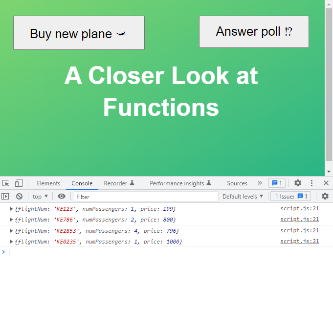Click the live expression eye icon
Viewport: 333px width, 334px height.
(x=62, y=196)
